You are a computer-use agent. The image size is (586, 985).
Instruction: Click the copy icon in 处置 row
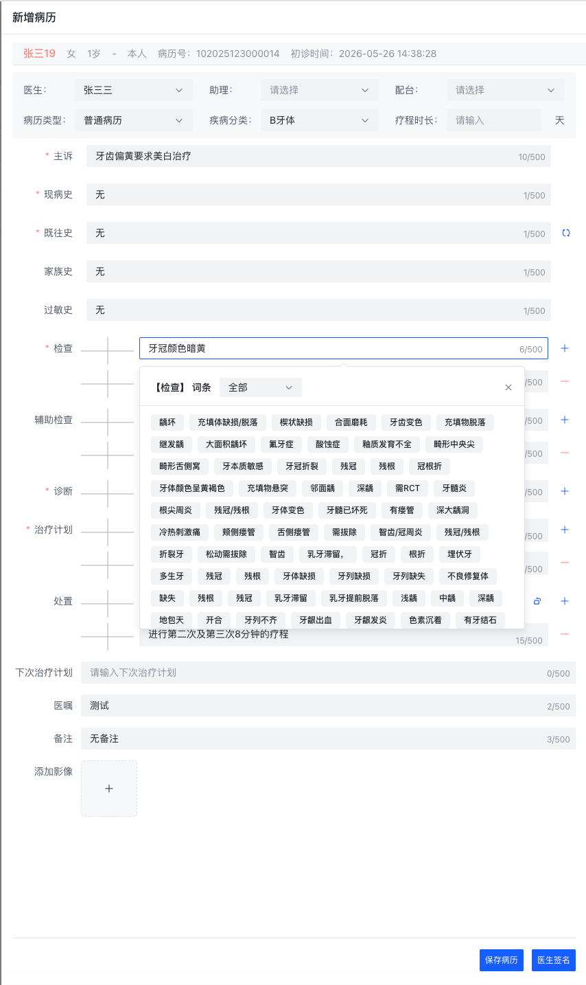(x=537, y=601)
